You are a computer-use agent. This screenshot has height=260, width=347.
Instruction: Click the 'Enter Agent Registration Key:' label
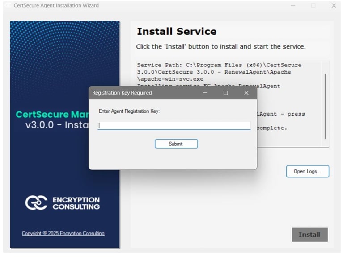pos(129,111)
